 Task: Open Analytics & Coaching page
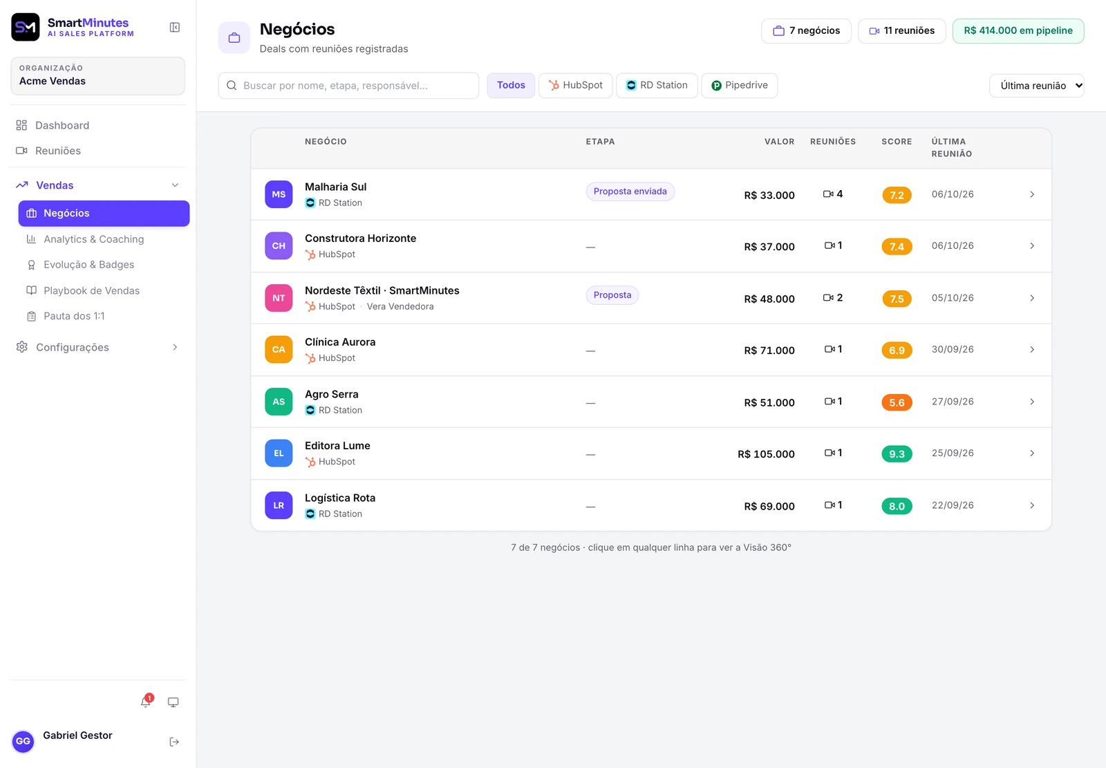[104, 239]
